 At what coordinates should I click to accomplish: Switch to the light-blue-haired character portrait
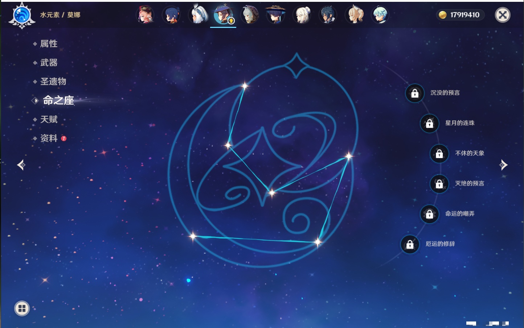[380, 15]
